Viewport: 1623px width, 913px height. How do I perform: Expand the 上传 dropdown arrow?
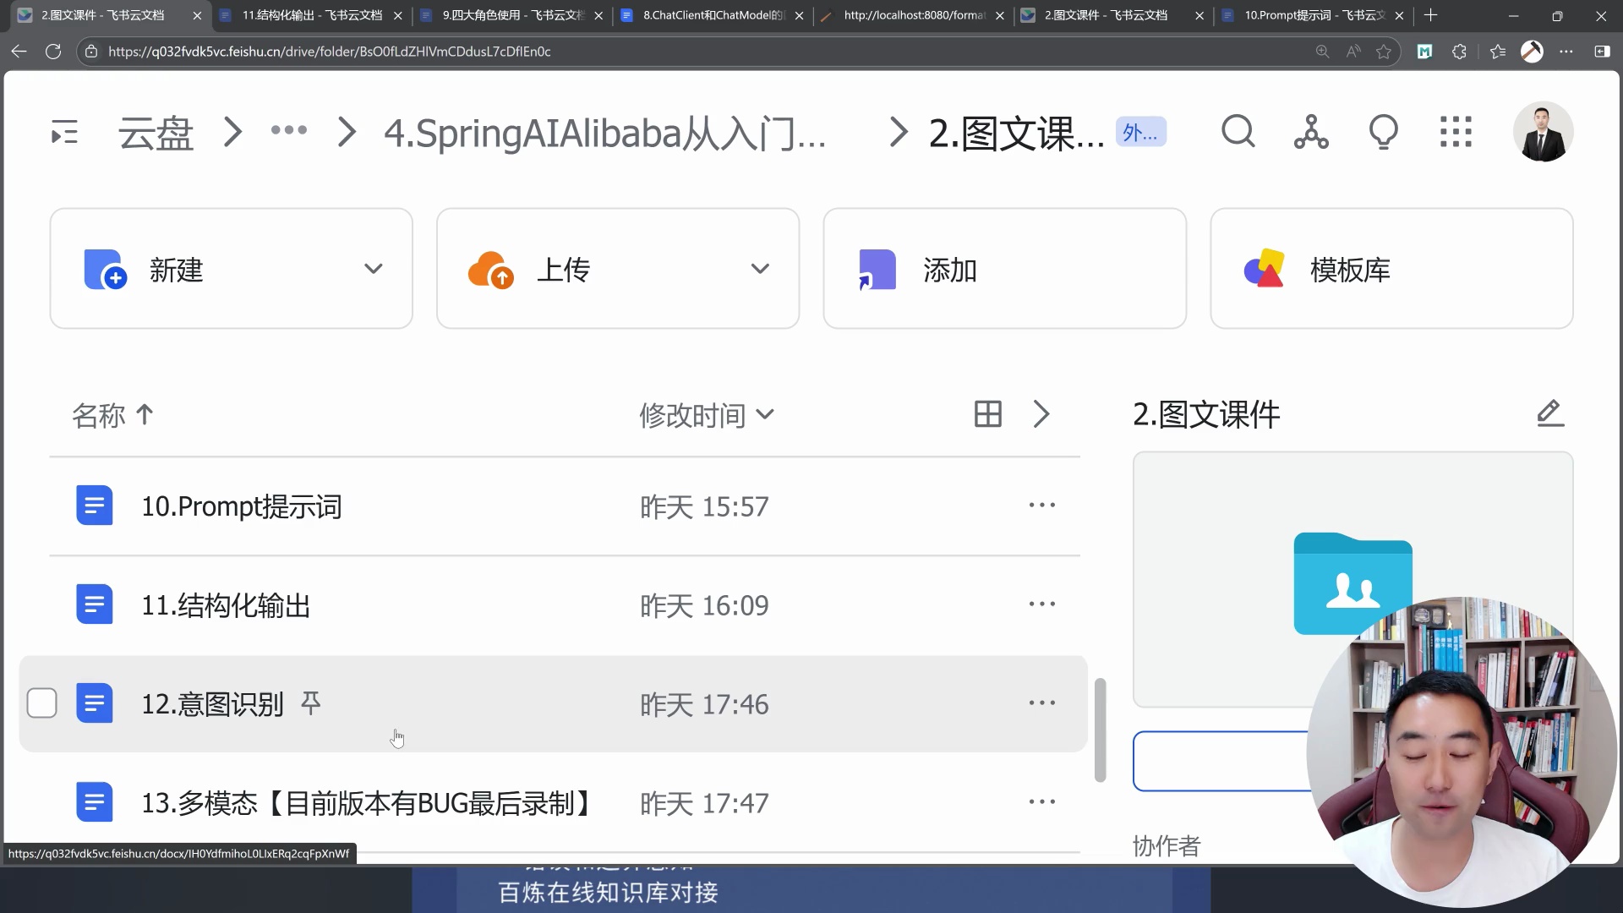click(x=760, y=268)
